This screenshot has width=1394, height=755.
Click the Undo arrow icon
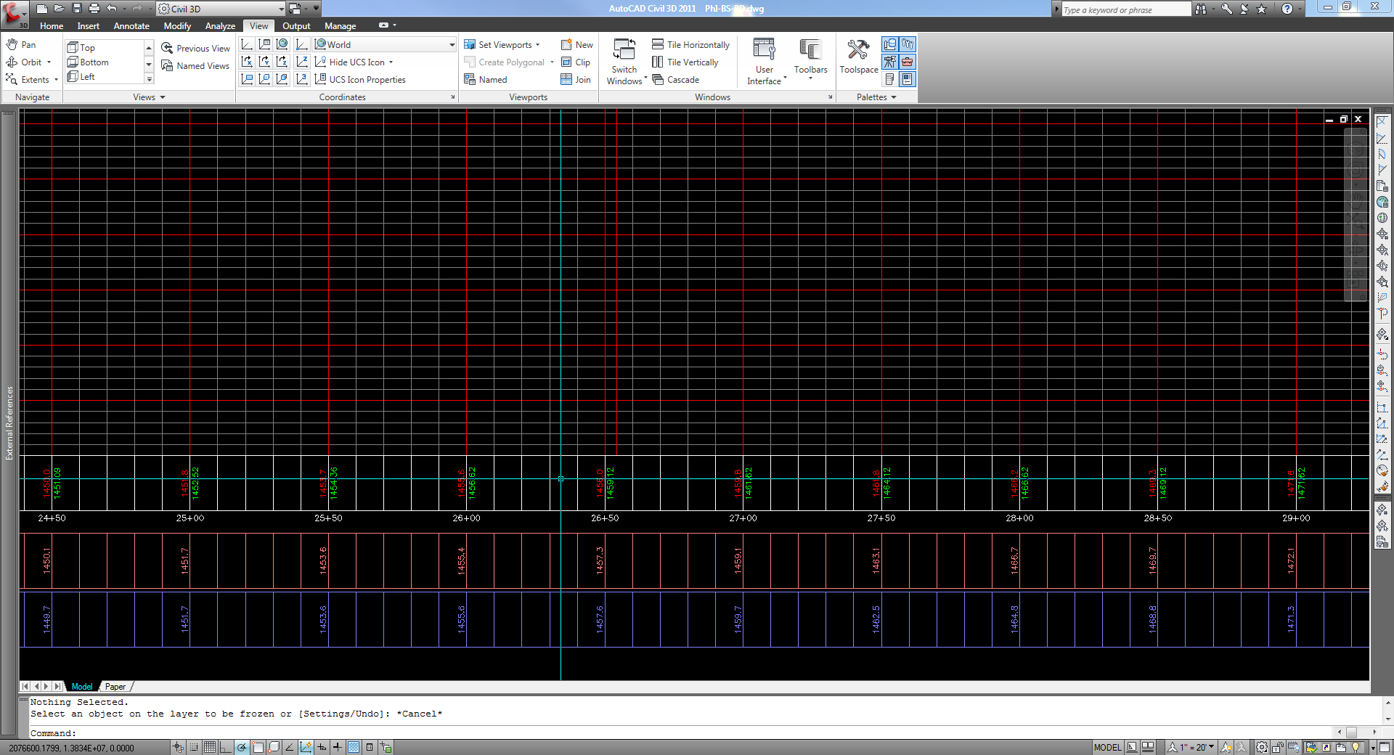[x=112, y=9]
